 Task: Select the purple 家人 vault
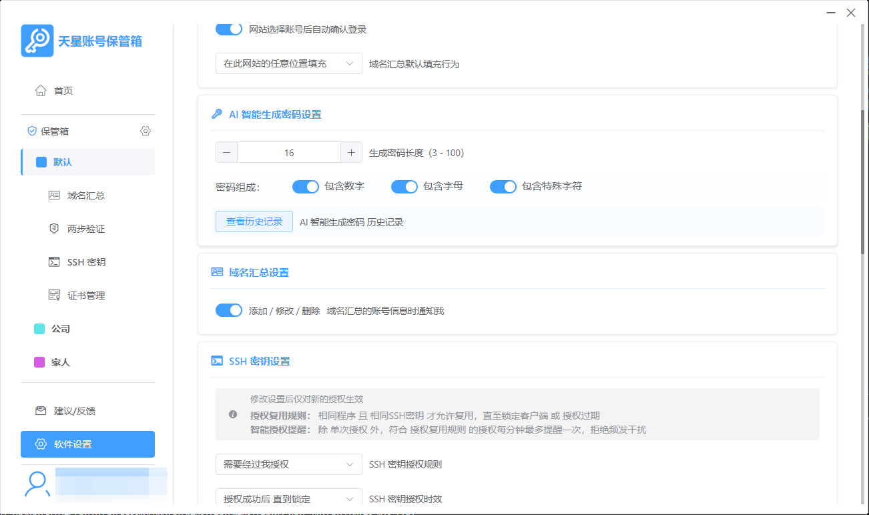pyautogui.click(x=60, y=362)
